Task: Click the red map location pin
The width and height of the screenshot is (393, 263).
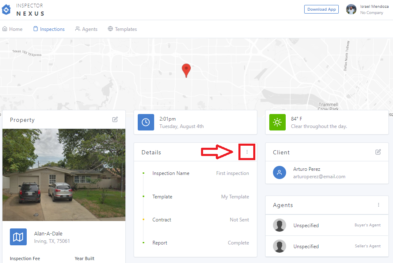Action: tap(186, 70)
